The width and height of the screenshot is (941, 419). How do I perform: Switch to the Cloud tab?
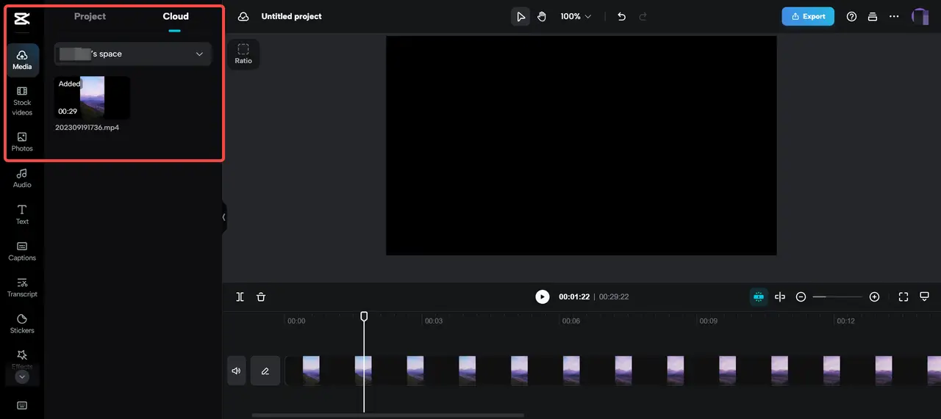coord(176,16)
